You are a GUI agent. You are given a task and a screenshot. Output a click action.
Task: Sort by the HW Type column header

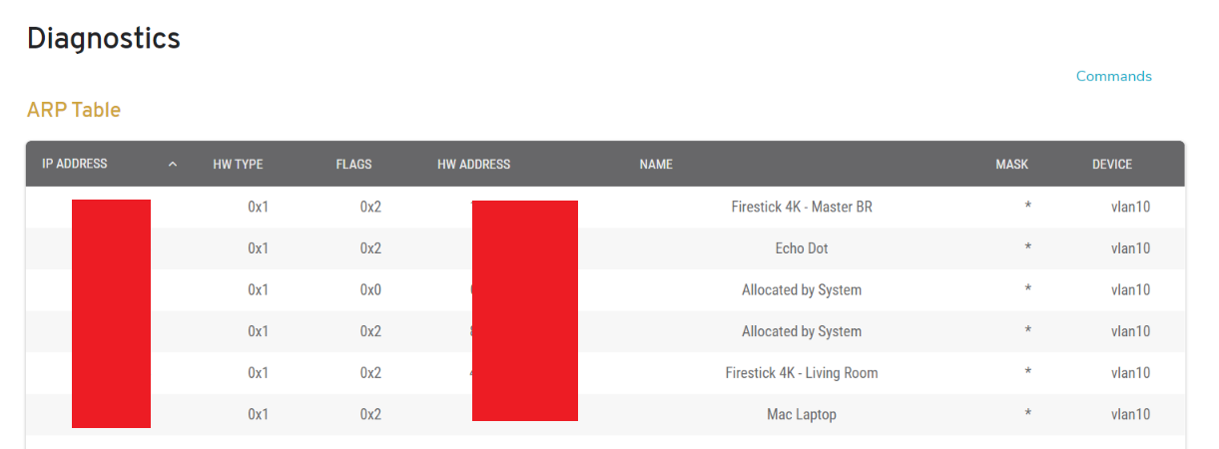tap(238, 165)
